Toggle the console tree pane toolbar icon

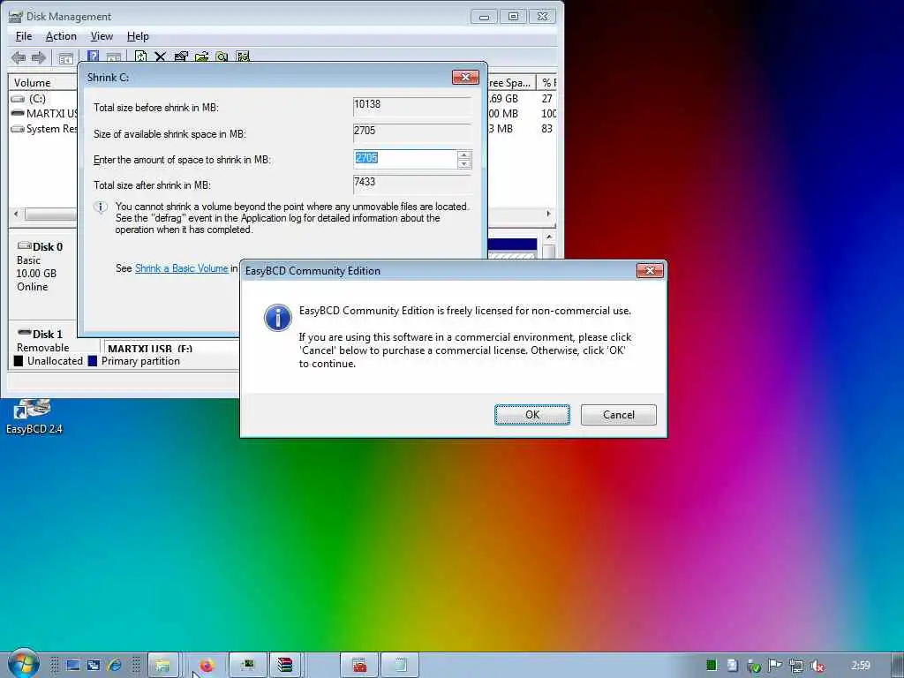[65, 57]
